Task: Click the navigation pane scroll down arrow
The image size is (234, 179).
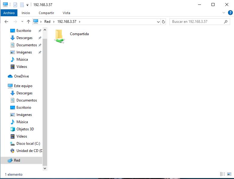Action: click(x=45, y=168)
